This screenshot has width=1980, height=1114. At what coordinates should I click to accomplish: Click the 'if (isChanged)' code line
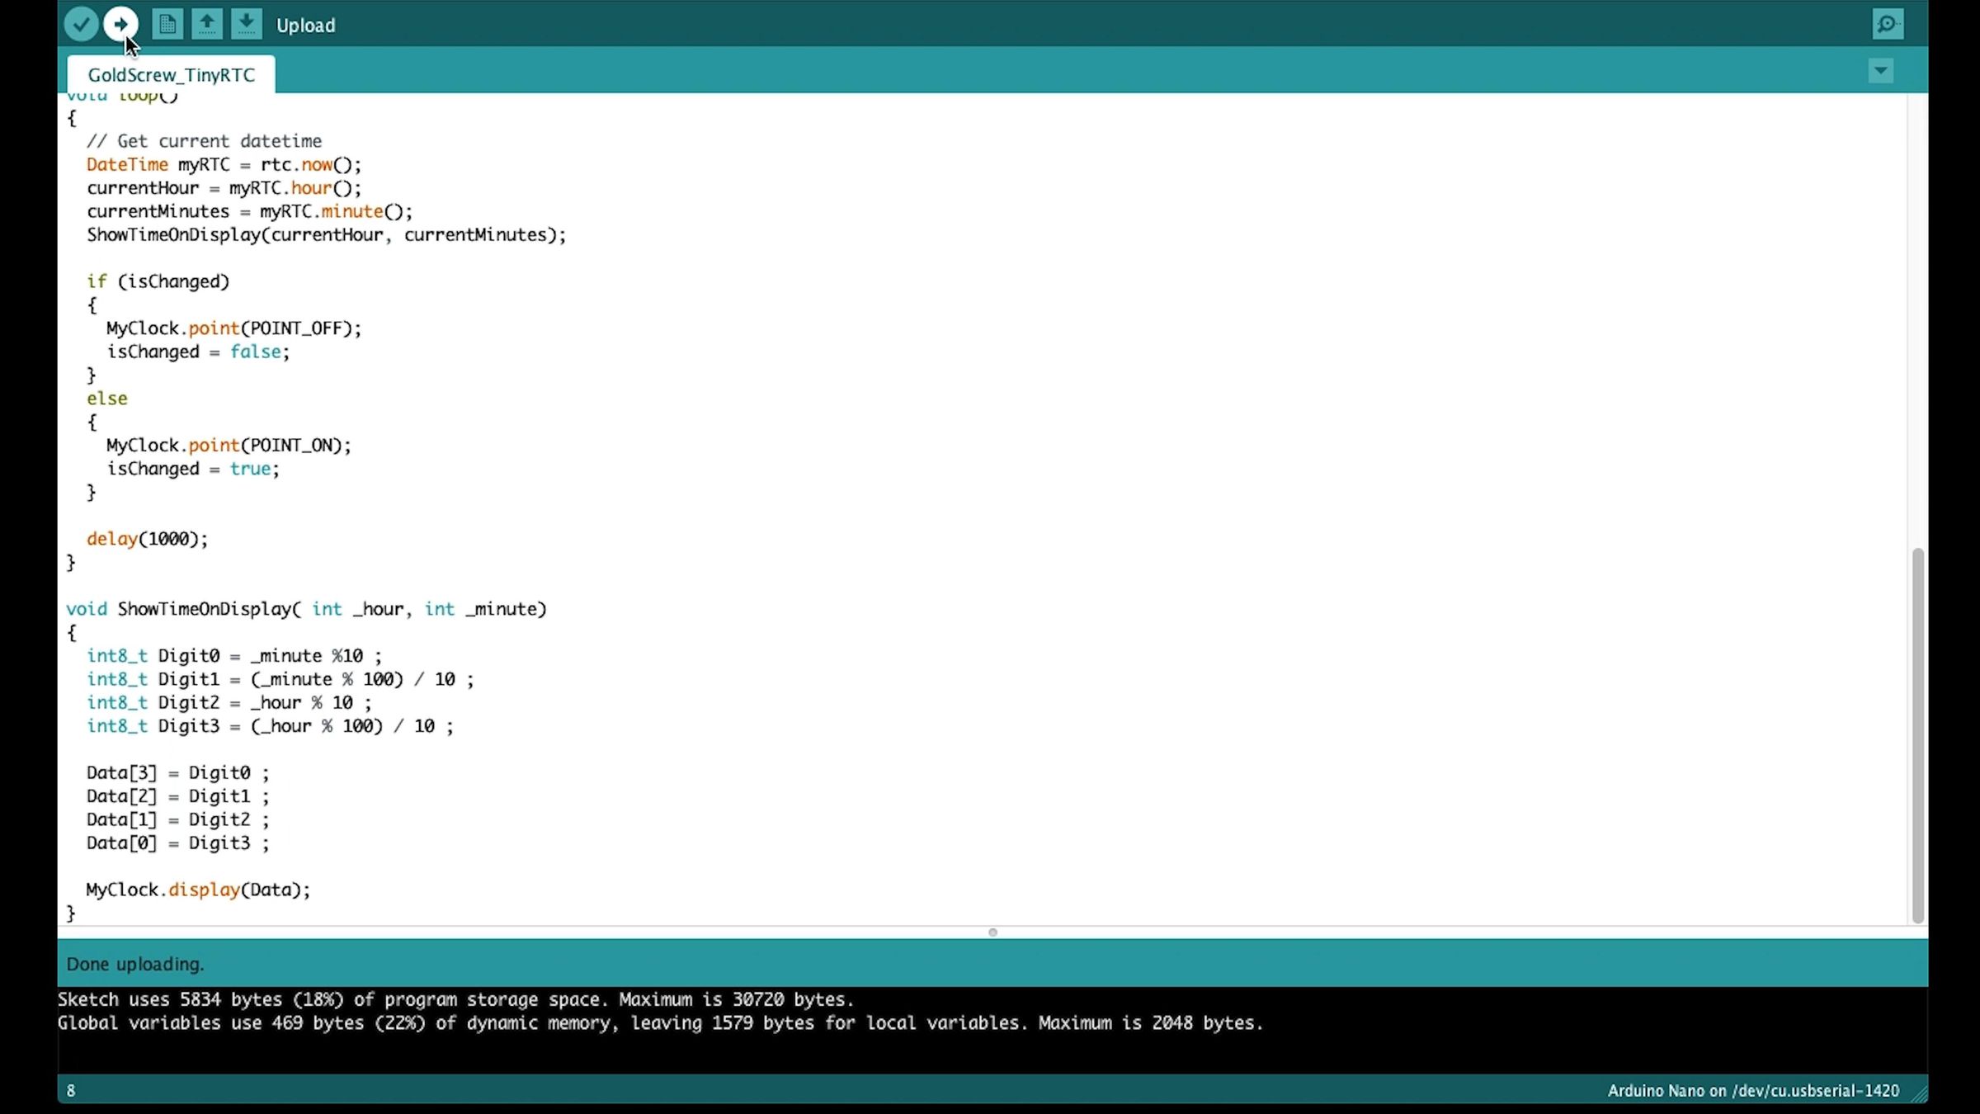click(x=158, y=281)
